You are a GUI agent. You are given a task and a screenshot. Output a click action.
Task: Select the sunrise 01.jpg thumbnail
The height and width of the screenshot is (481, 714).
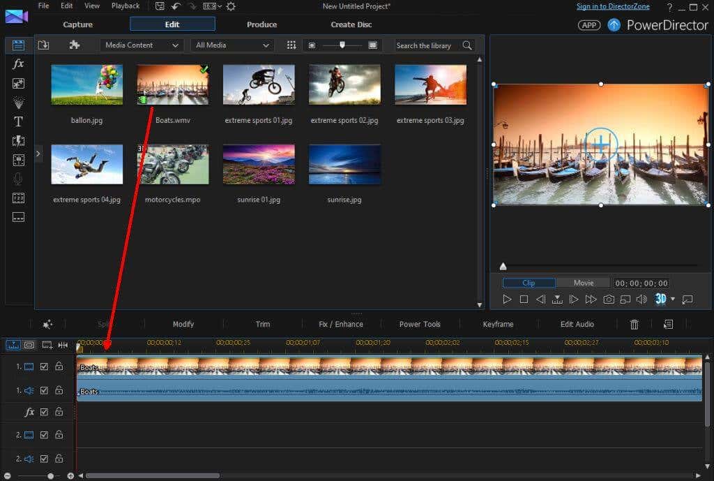[x=259, y=165]
